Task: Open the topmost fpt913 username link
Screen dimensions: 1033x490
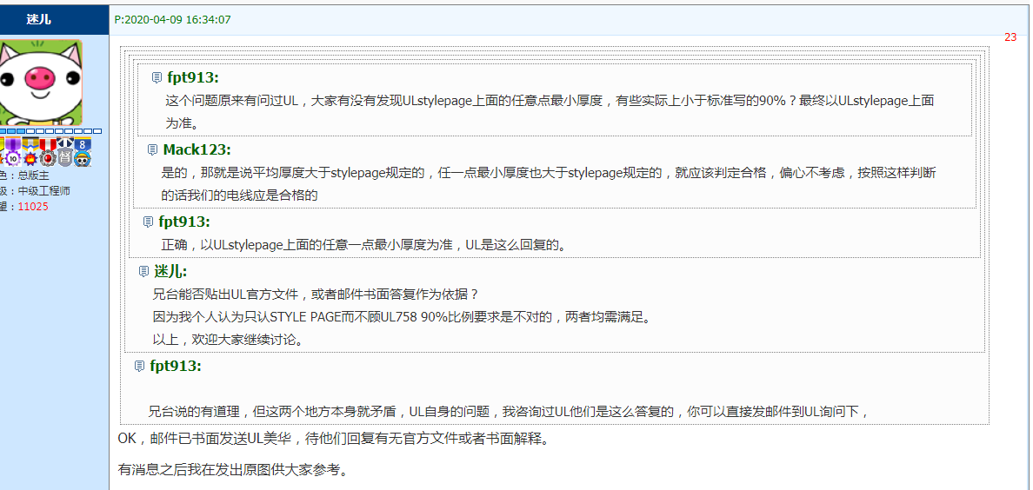Action: point(192,78)
